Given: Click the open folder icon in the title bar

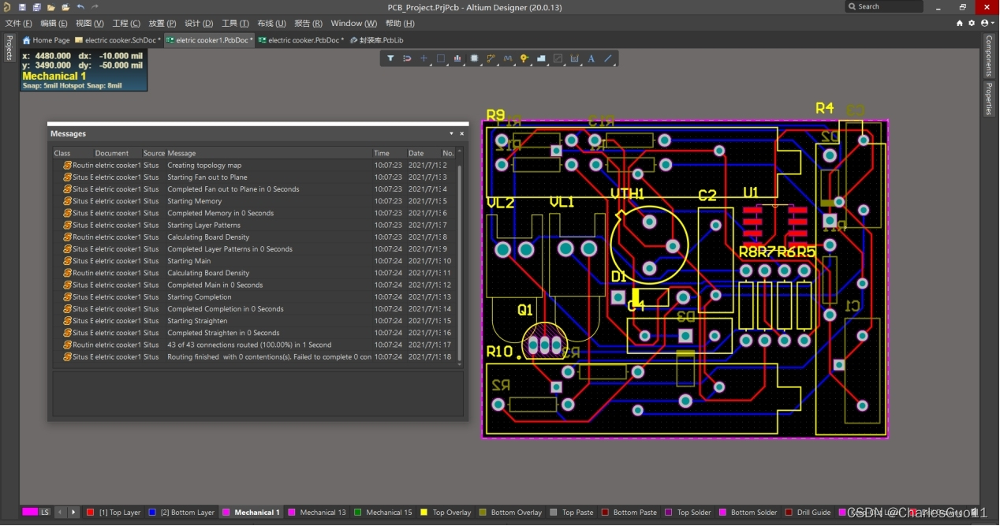Looking at the screenshot, I should 51,7.
